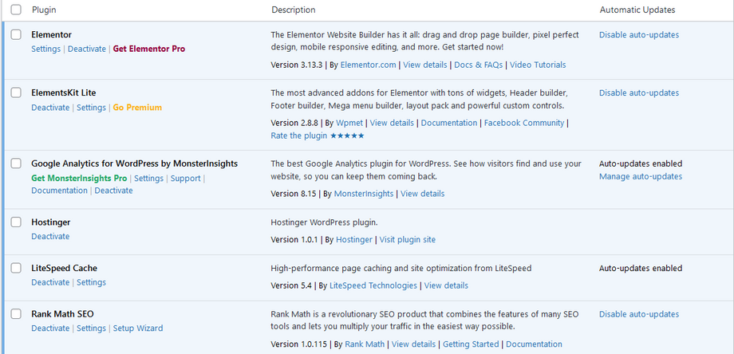This screenshot has width=734, height=354.
Task: Open Rank Math Documentation link
Action: [534, 344]
